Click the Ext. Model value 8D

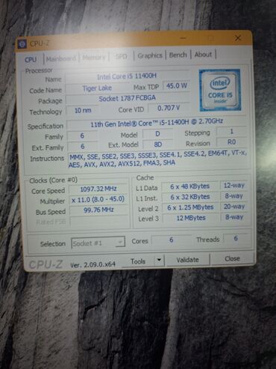click(158, 144)
